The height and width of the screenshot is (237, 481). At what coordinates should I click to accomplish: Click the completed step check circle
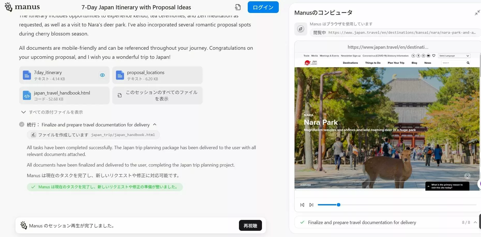click(22, 124)
